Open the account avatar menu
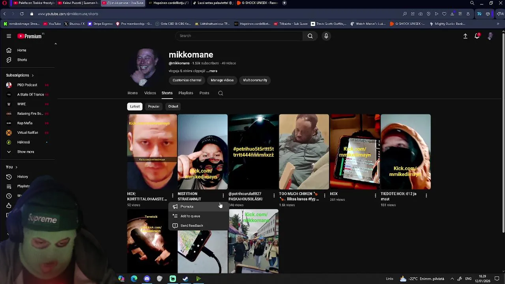The width and height of the screenshot is (505, 284). 490,36
